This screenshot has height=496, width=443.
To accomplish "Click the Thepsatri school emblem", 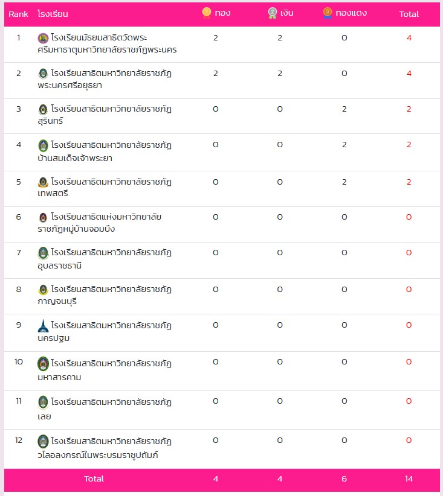I will (43, 182).
